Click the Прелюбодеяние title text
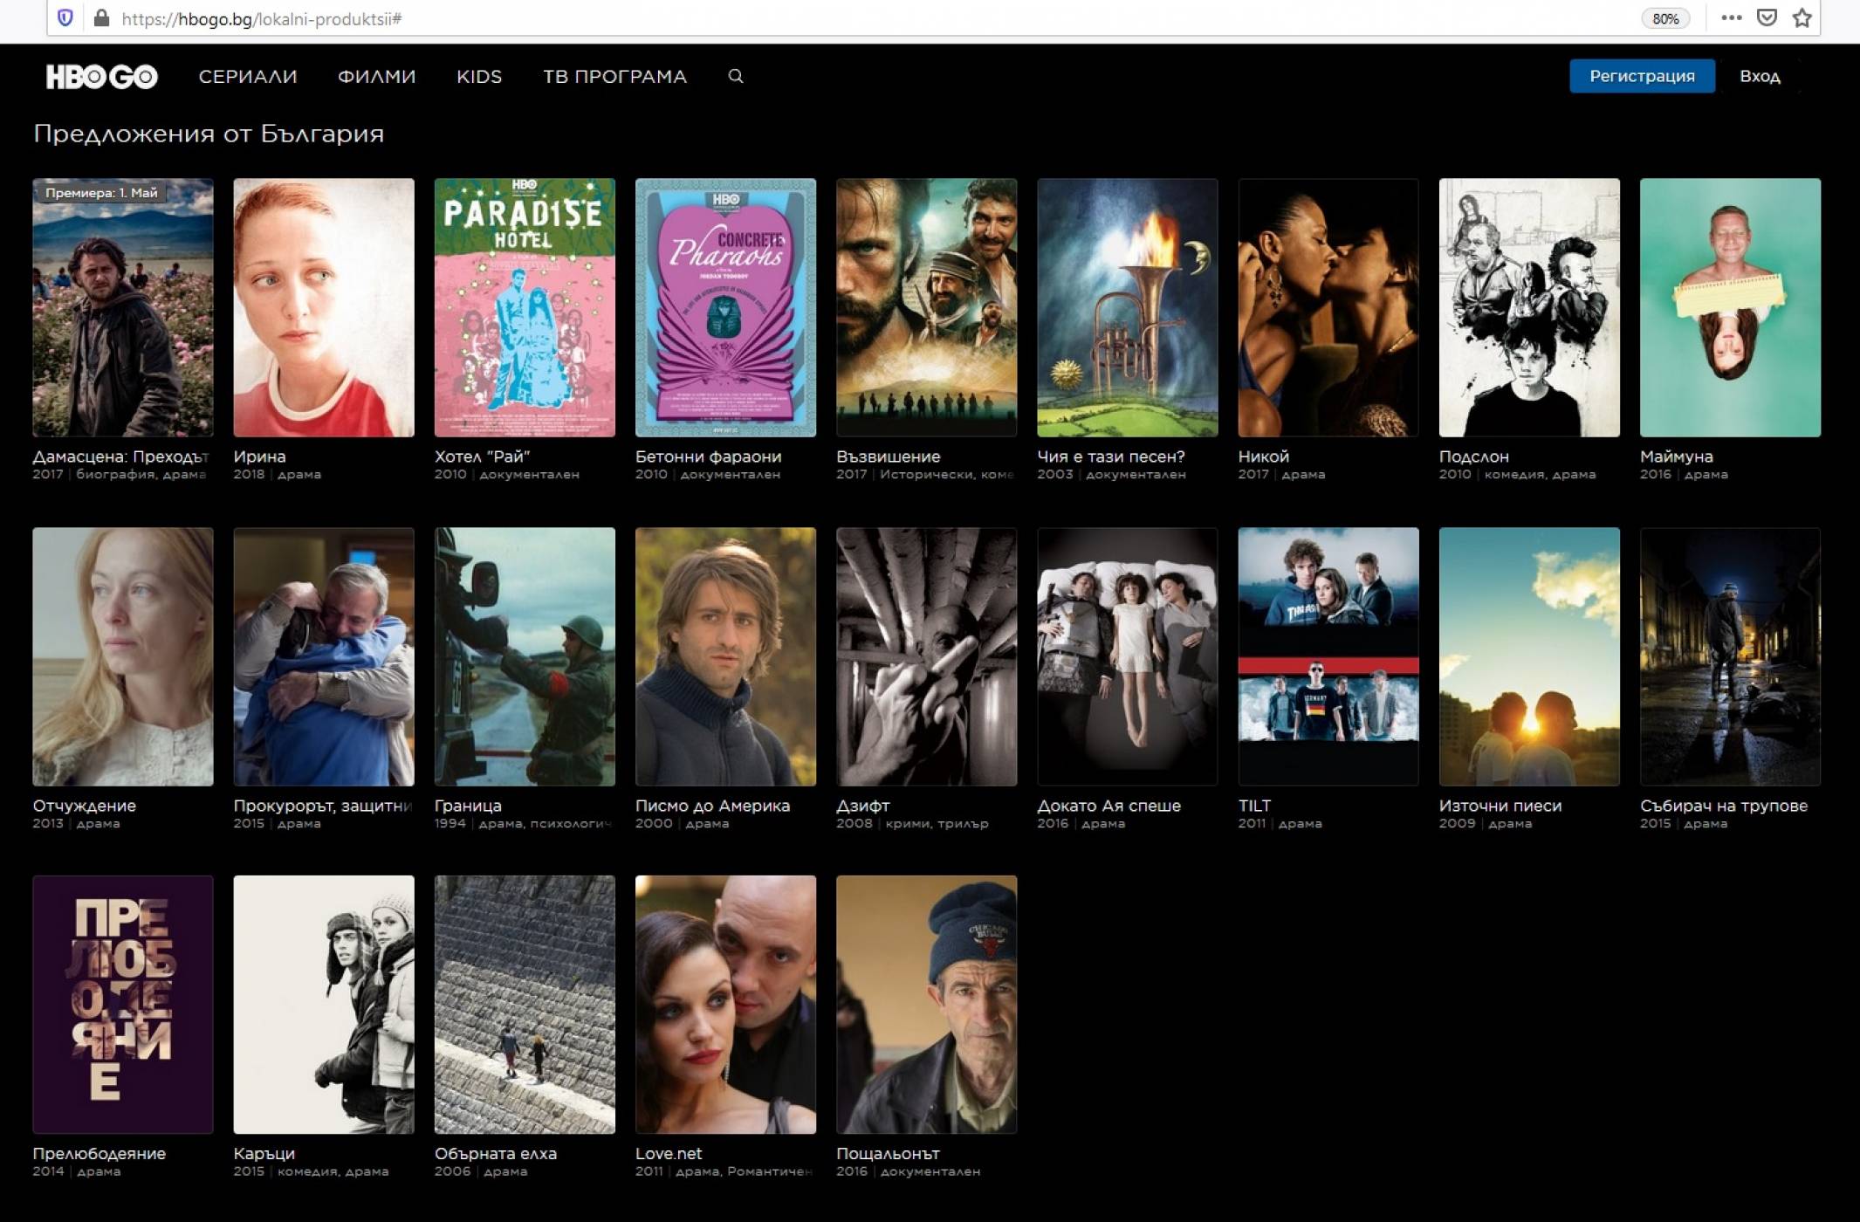 (x=99, y=1154)
